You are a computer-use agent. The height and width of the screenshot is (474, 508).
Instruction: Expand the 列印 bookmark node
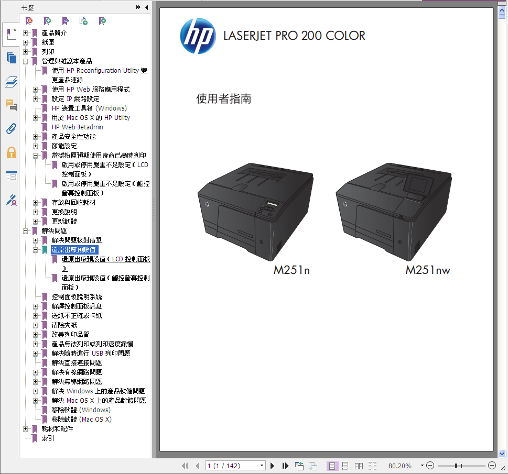(x=25, y=52)
